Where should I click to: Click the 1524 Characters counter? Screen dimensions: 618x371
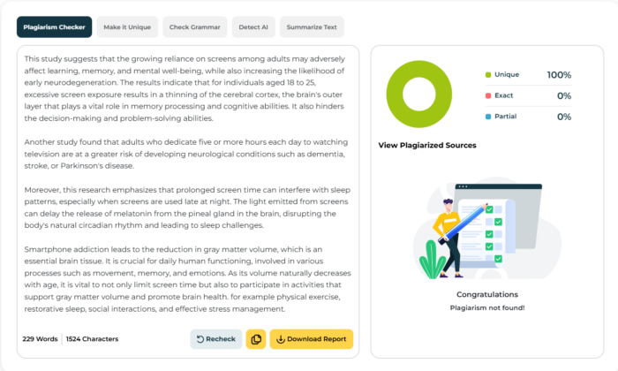[x=92, y=339]
